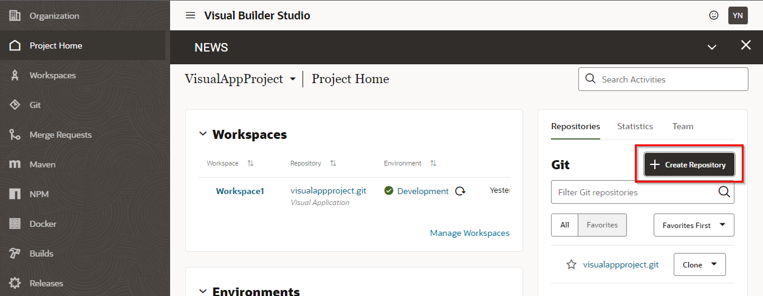Open the YN user avatar menu
The height and width of the screenshot is (296, 763).
[737, 16]
